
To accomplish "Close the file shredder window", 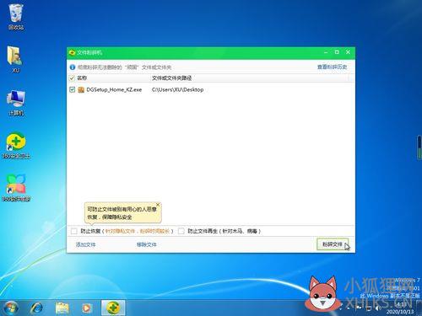I will click(348, 52).
